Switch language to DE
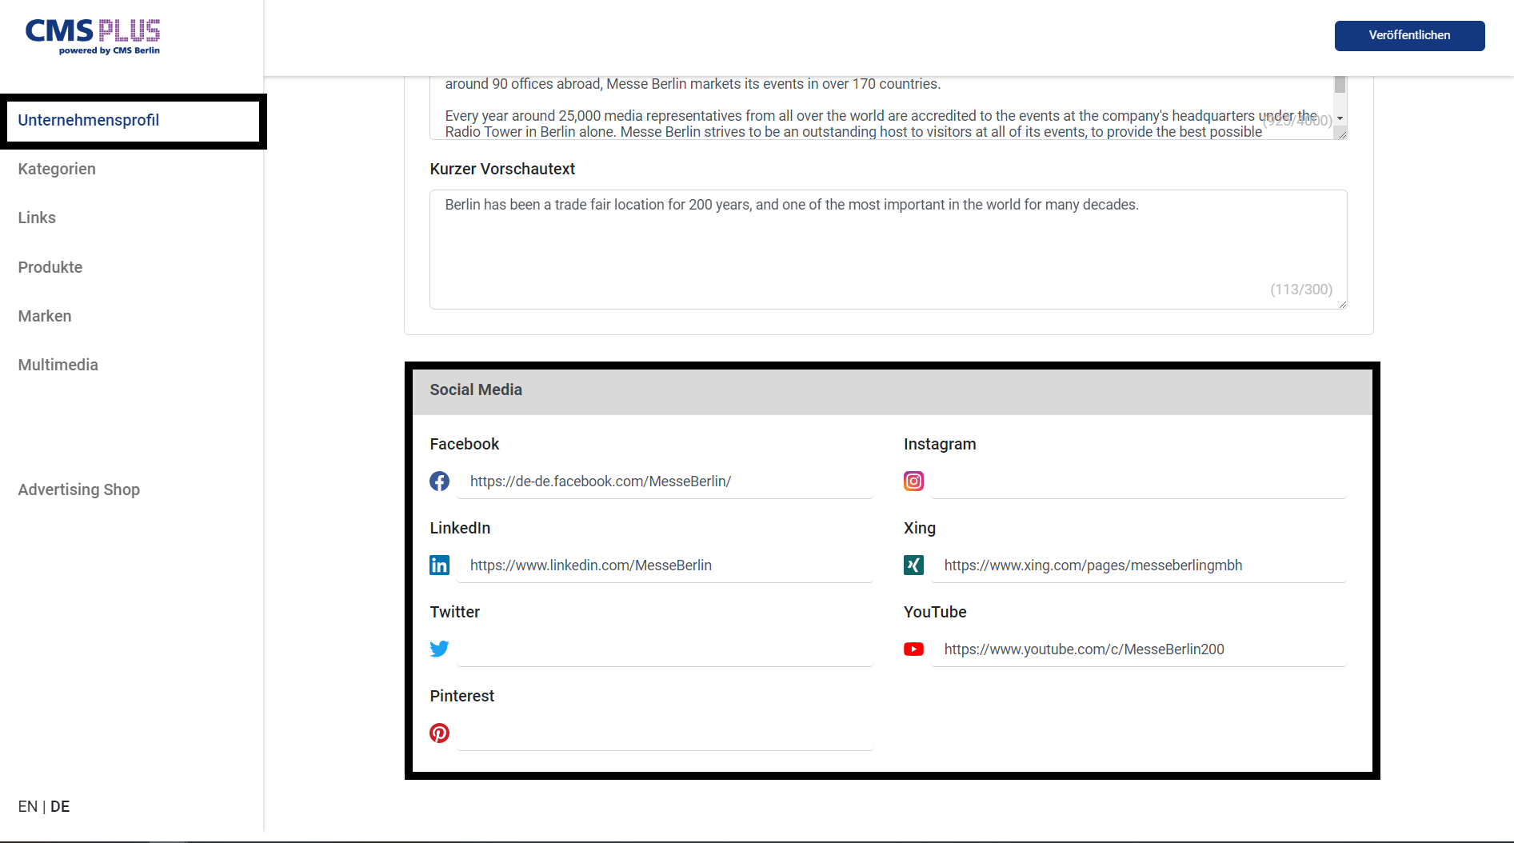Screen dimensions: 1514x843 point(60,806)
